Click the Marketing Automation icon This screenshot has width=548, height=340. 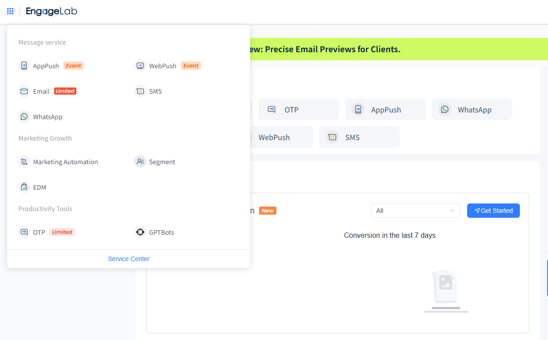point(24,162)
